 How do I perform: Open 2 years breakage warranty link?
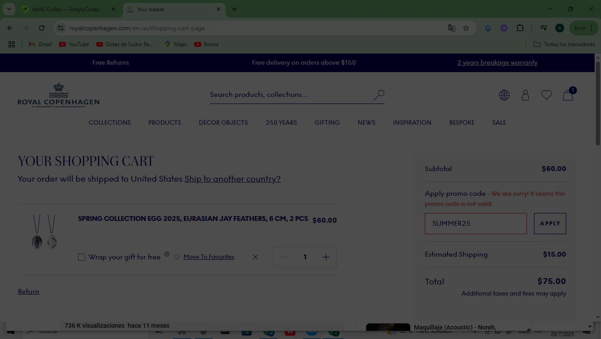[x=497, y=62]
